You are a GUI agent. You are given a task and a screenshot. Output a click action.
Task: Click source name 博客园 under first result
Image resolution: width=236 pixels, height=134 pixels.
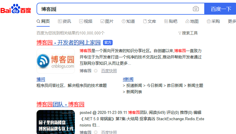(85, 71)
